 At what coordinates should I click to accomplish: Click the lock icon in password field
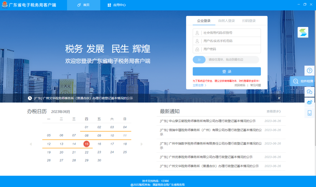tap(197, 49)
